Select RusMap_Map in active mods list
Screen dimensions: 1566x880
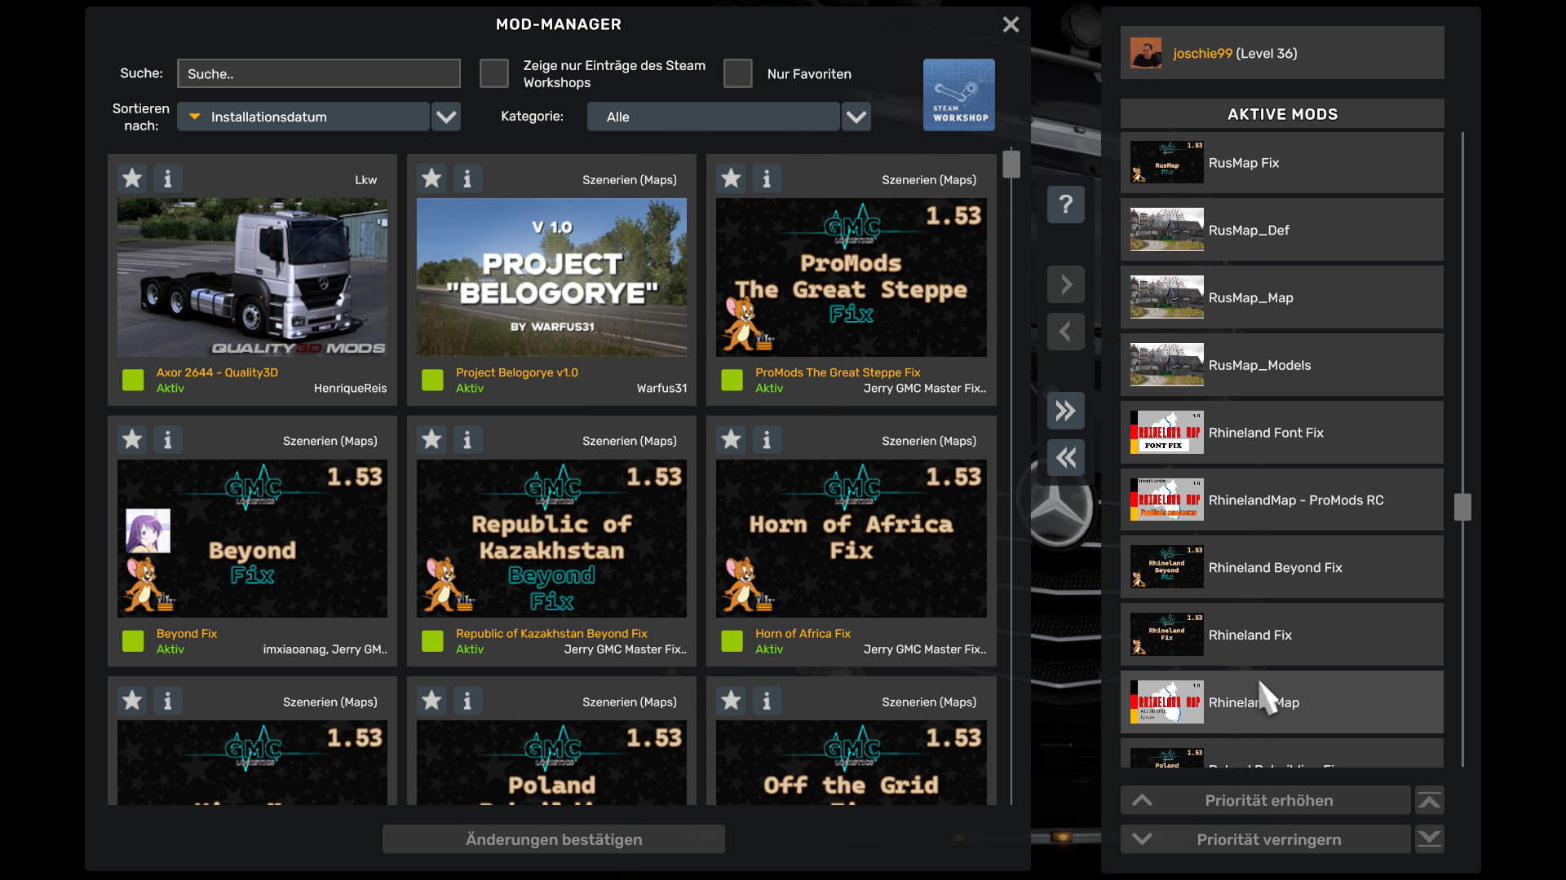[1282, 298]
